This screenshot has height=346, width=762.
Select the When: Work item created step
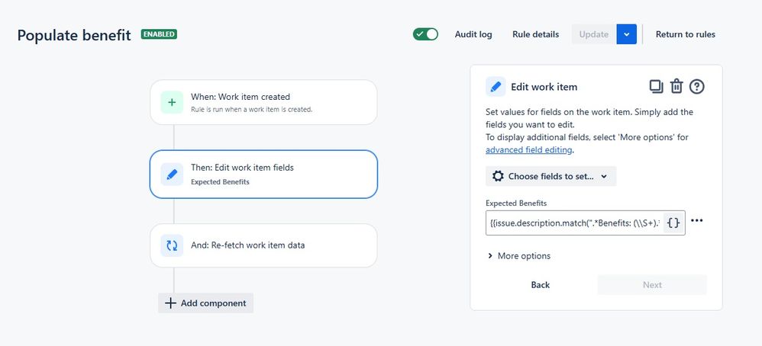(263, 102)
